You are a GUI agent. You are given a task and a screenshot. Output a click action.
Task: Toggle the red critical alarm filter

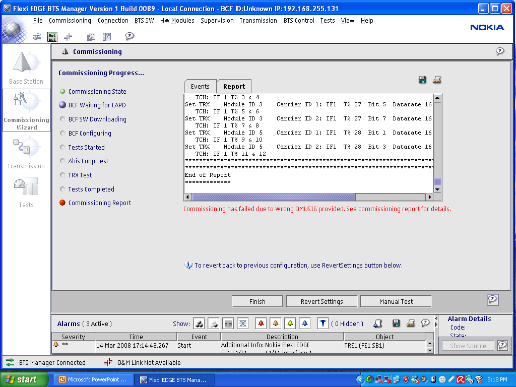(x=261, y=324)
